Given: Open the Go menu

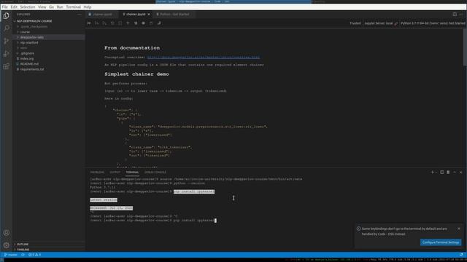Looking at the screenshot, I should point(51,7).
